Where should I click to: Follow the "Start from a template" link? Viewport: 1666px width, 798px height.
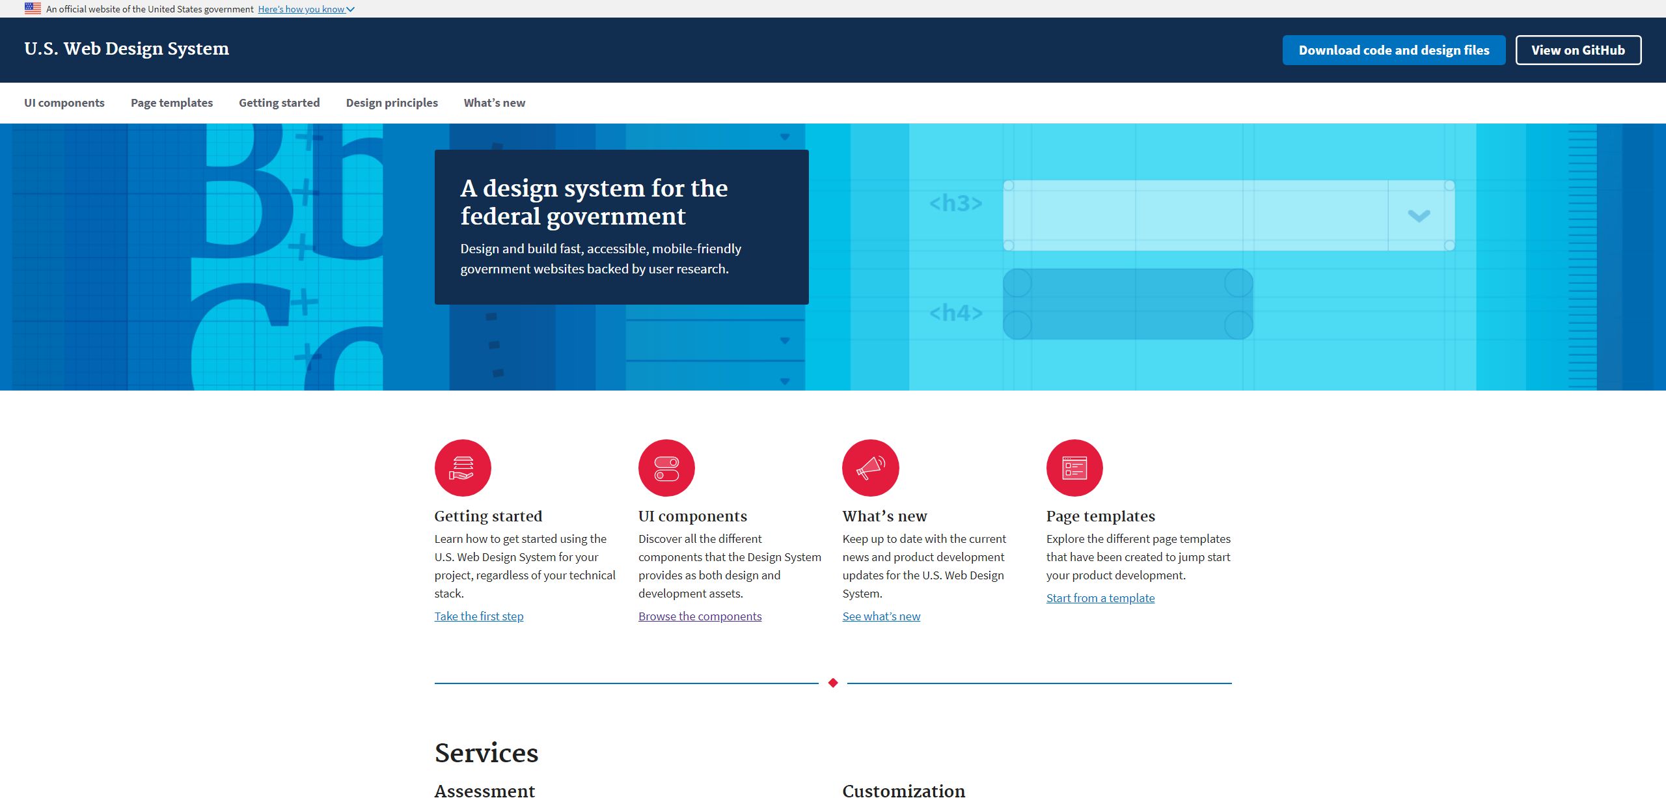point(1100,598)
